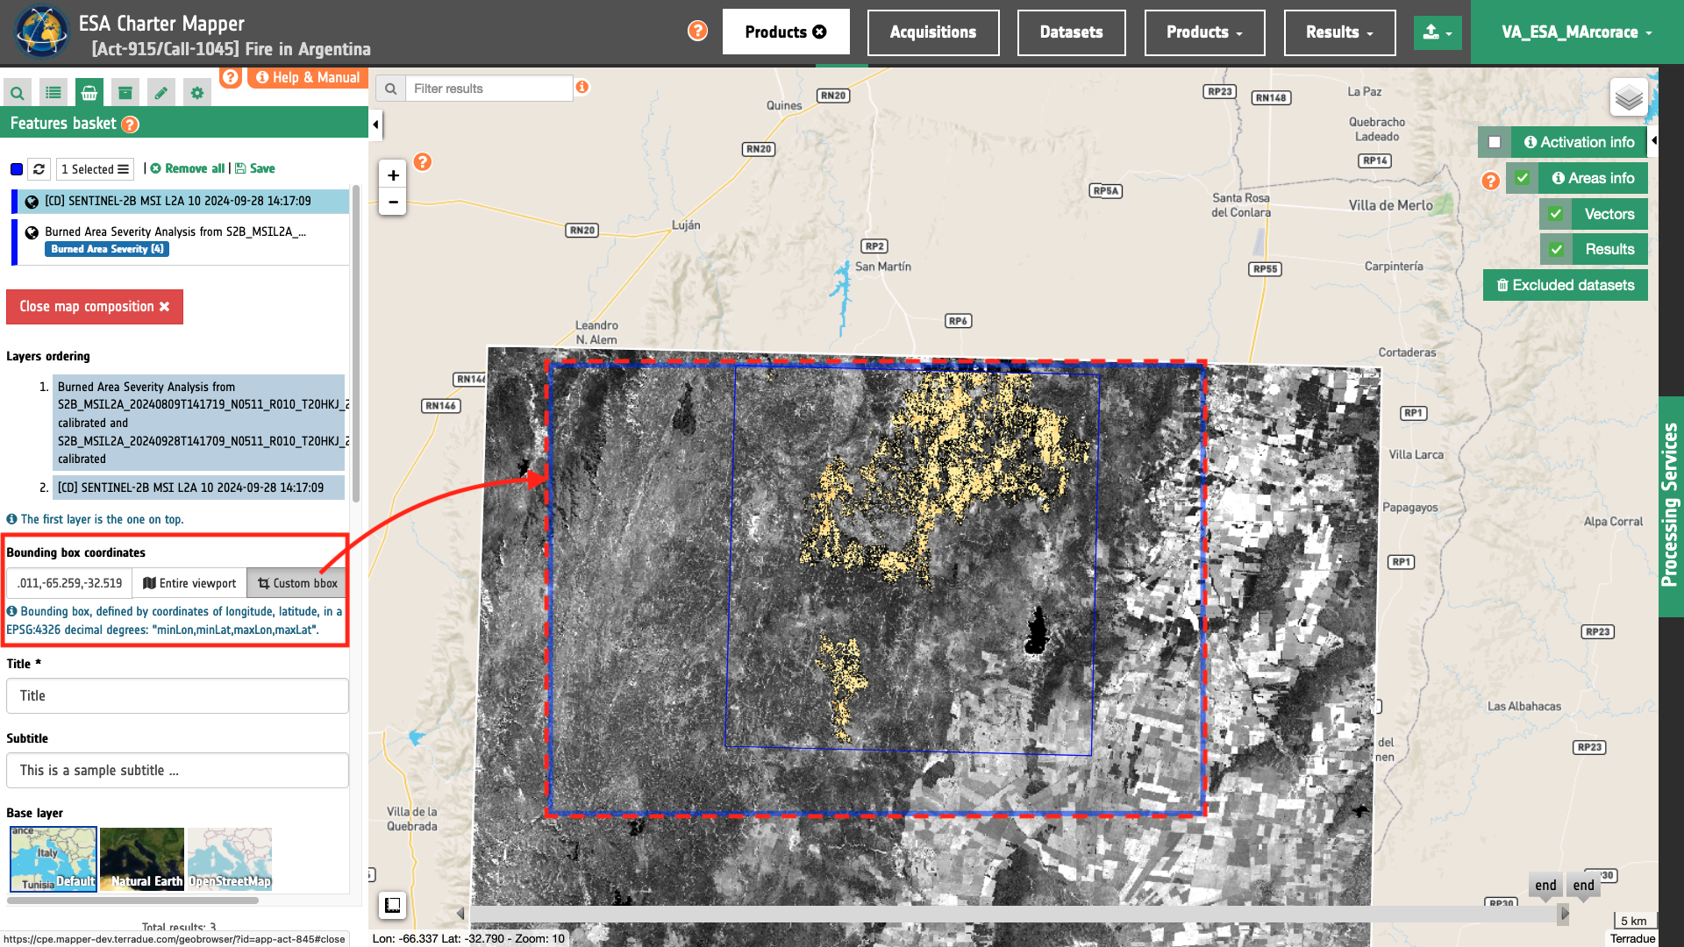This screenshot has width=1684, height=947.
Task: Click the refresh basket icon
Action: [39, 168]
